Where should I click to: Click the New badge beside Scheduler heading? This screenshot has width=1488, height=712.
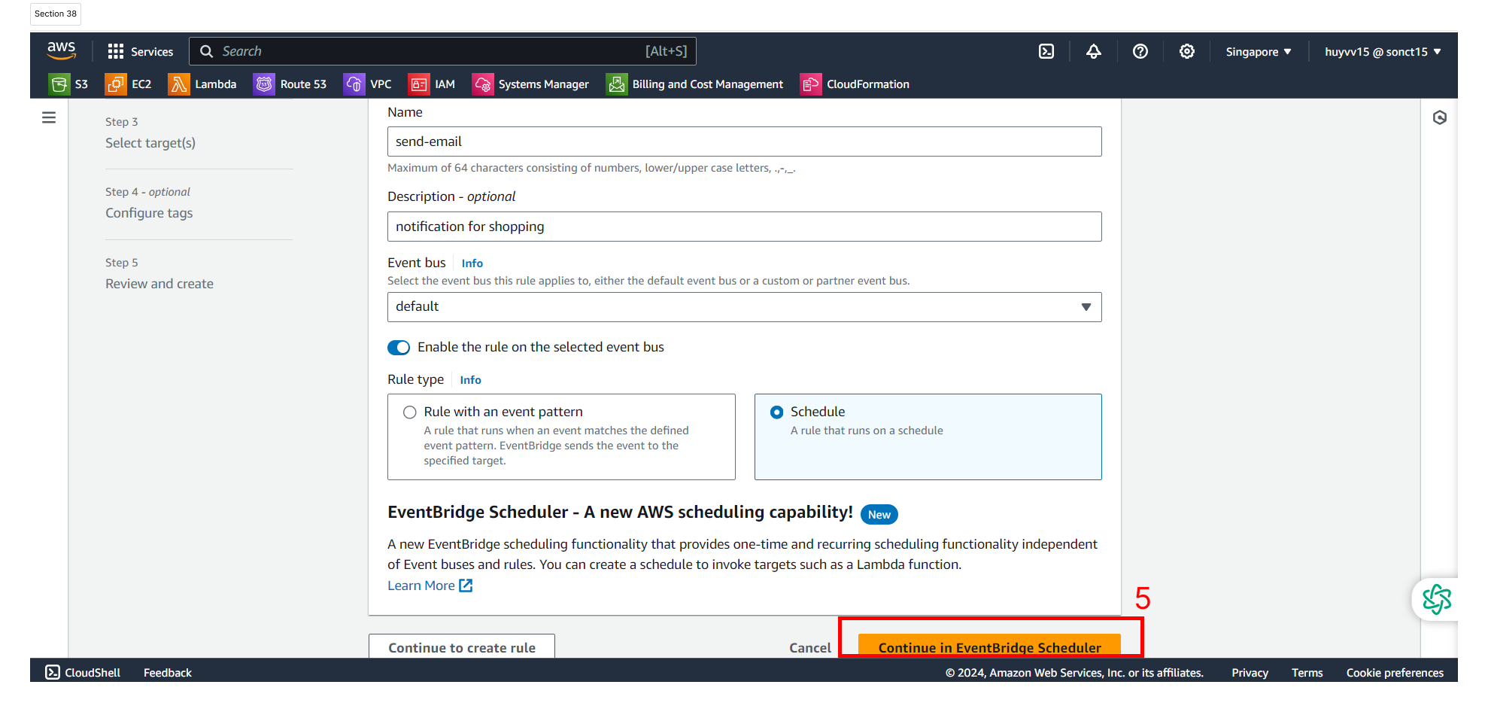click(x=879, y=515)
